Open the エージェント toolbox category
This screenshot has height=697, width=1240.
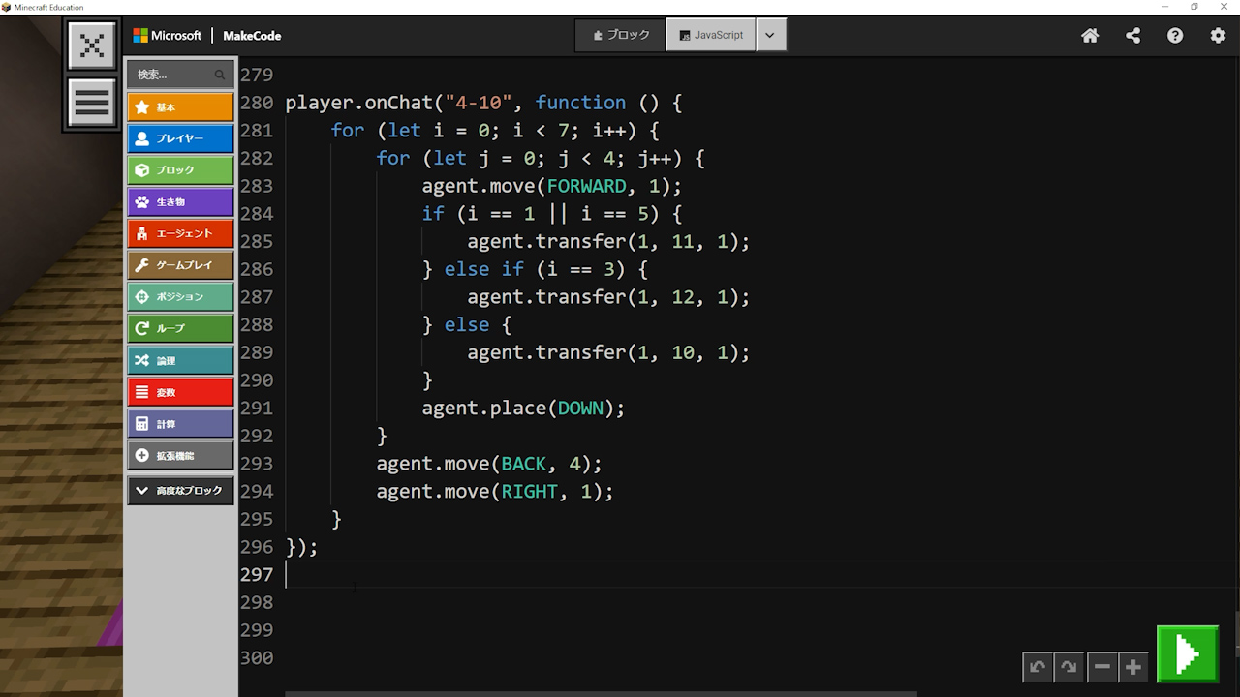180,233
